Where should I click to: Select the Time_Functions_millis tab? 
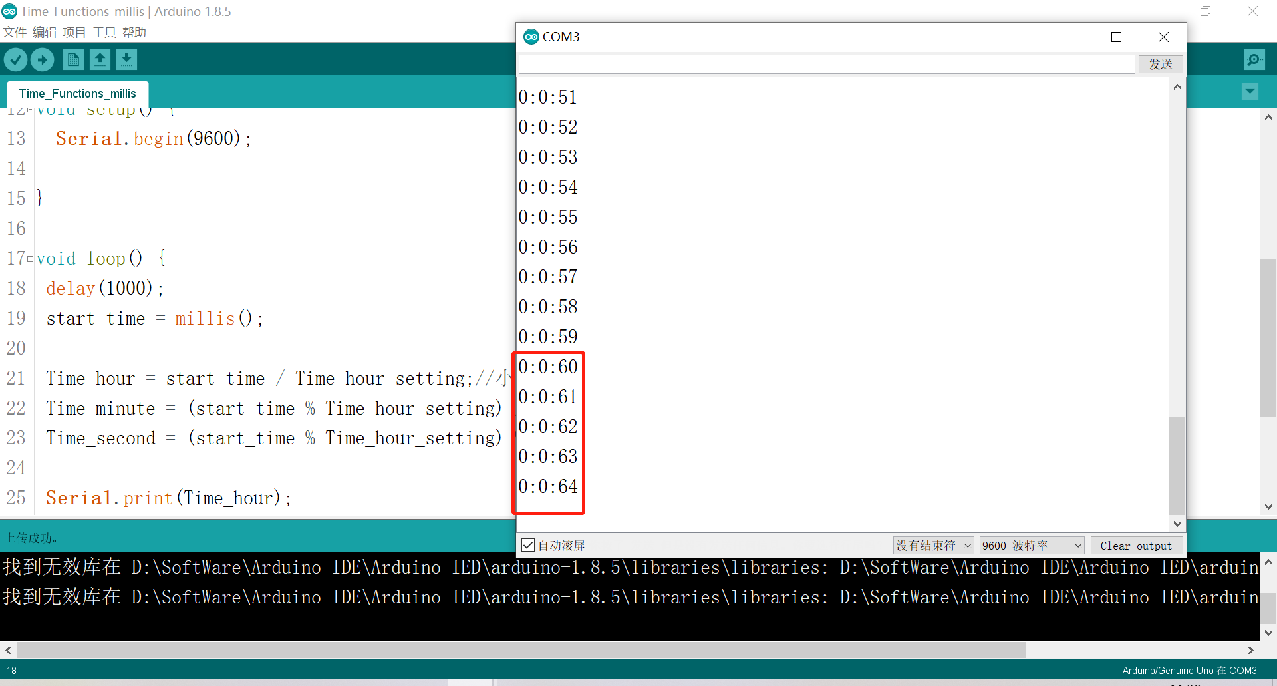(x=76, y=93)
